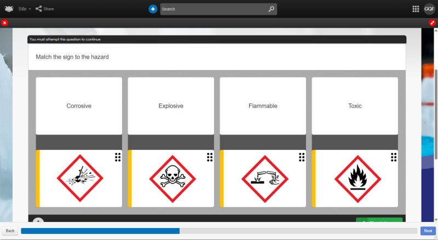Grab drag handle on exploding bomb card

(x=118, y=157)
